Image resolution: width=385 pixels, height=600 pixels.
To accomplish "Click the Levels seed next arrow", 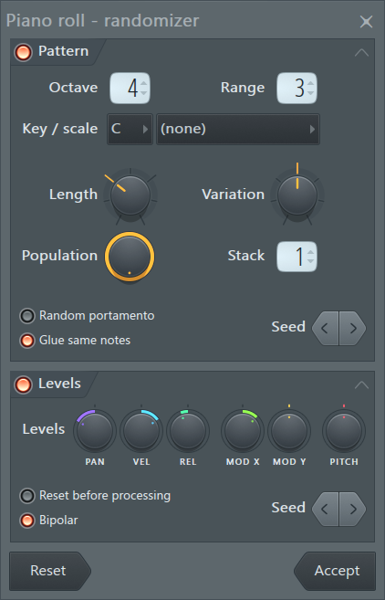I will pyautogui.click(x=352, y=509).
